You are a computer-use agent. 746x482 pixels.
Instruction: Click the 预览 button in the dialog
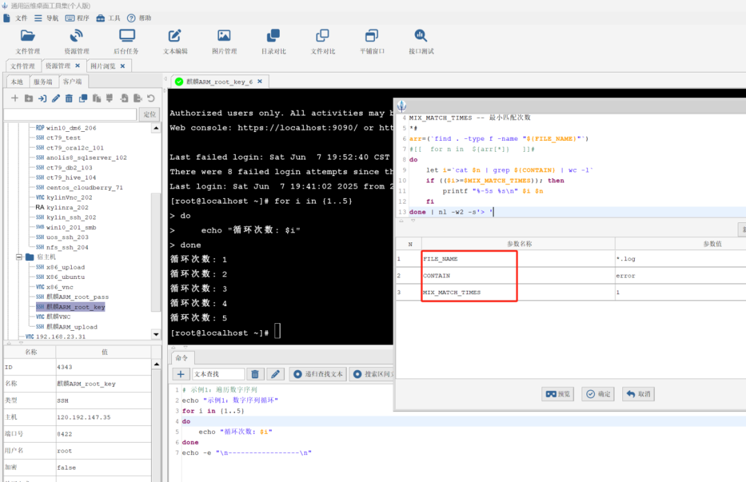[557, 394]
